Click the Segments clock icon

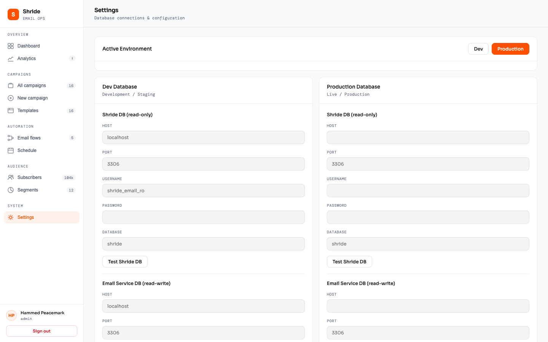point(11,190)
